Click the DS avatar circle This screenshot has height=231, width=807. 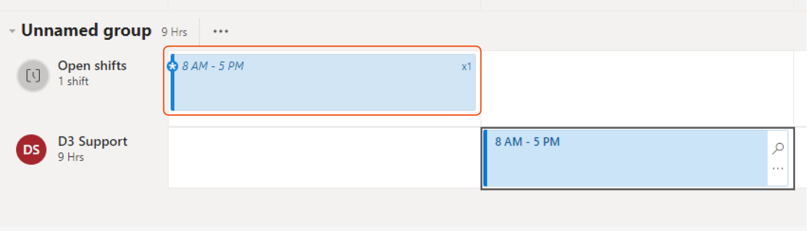32,150
